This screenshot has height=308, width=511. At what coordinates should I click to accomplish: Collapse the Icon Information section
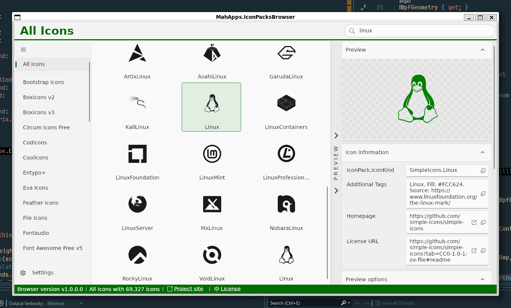(x=482, y=152)
